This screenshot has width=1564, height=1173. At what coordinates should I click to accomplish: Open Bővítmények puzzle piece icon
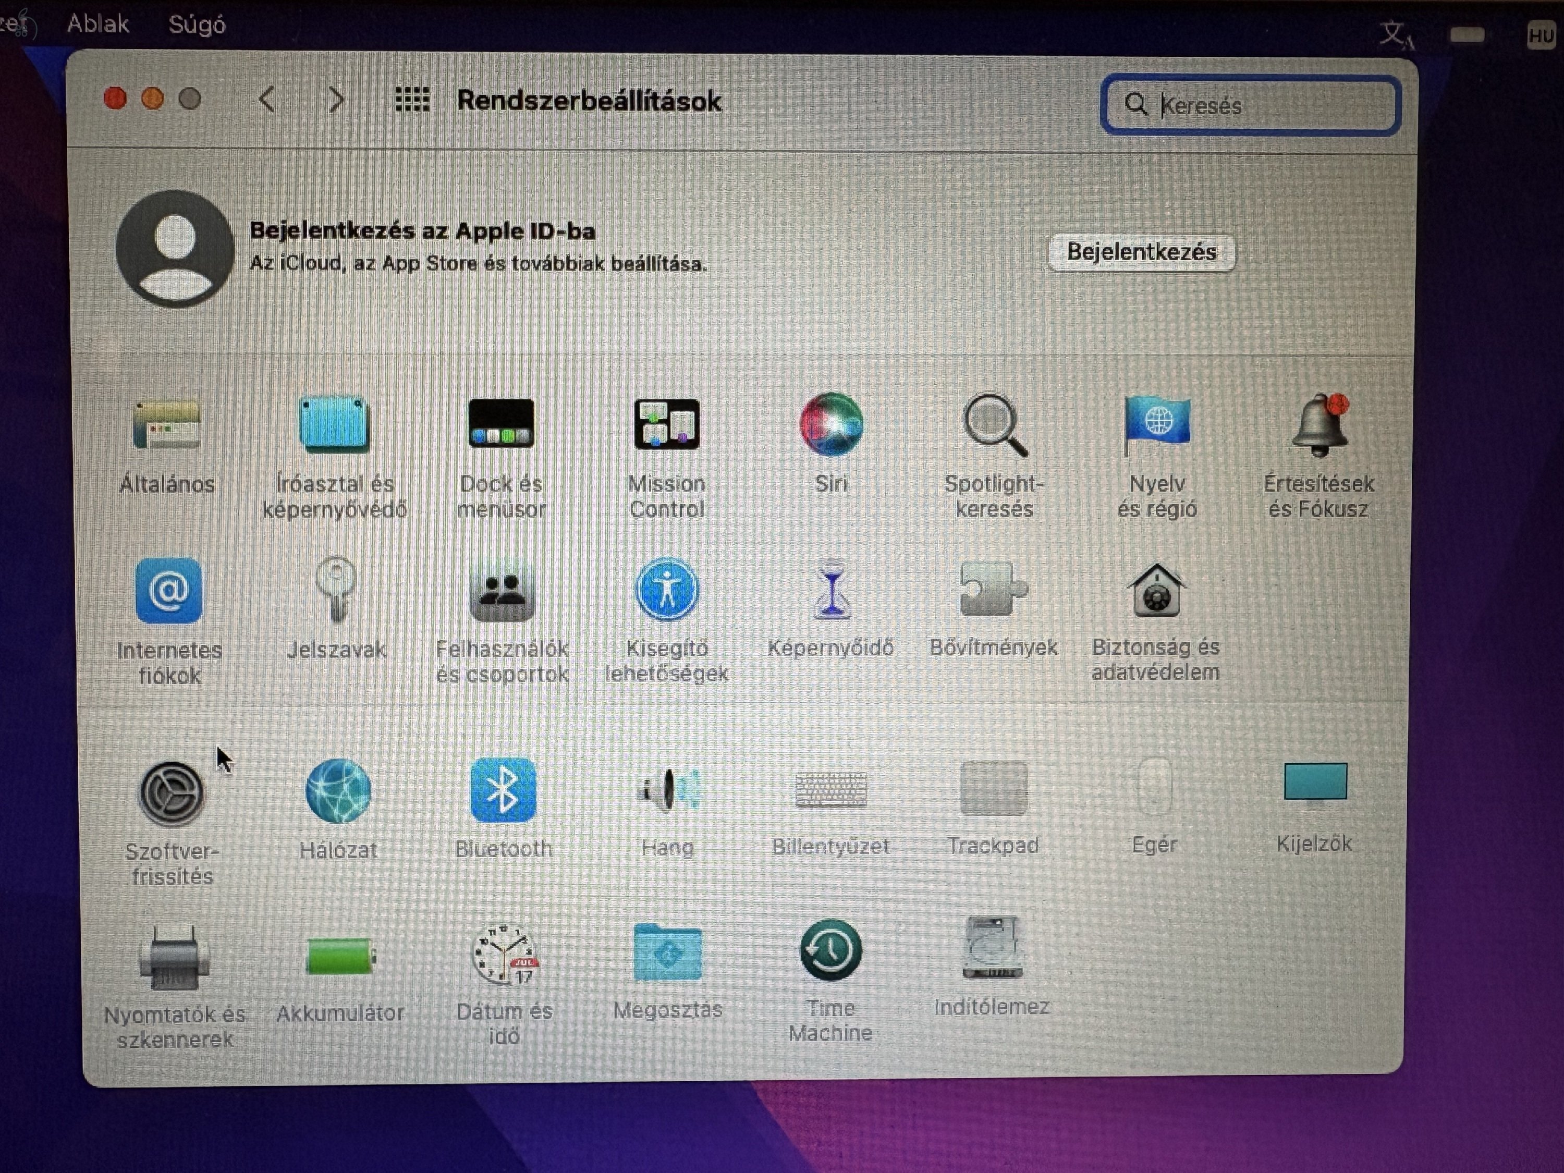(x=994, y=589)
